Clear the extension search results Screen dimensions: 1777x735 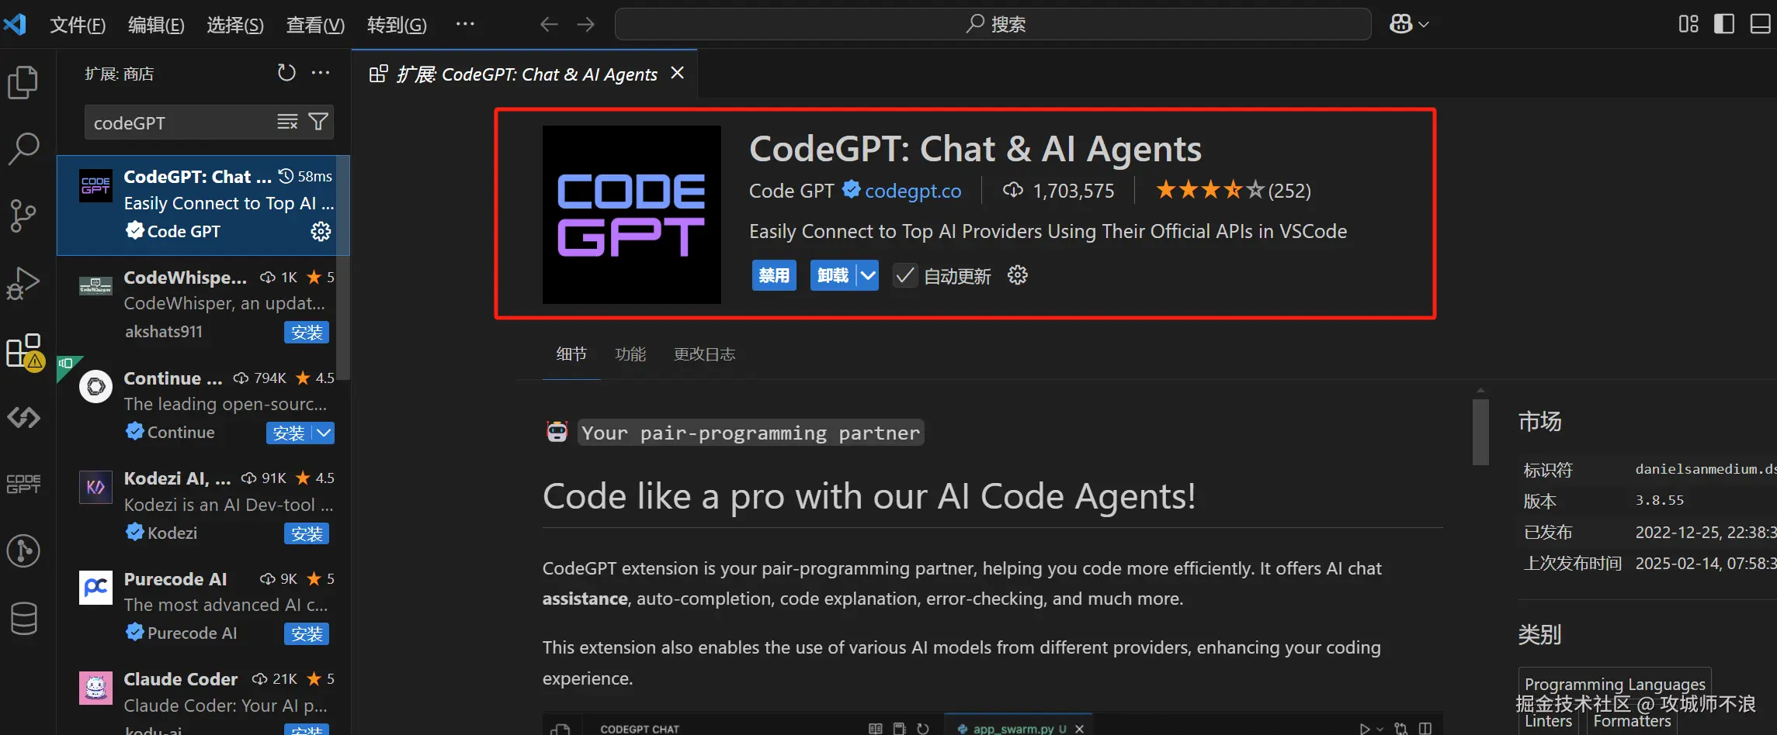click(287, 122)
